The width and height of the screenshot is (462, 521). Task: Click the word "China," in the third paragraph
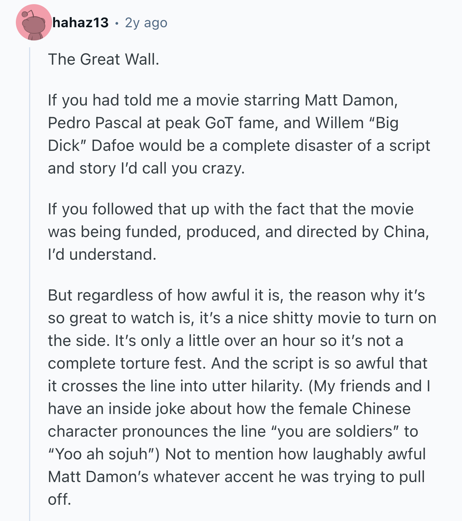406,232
